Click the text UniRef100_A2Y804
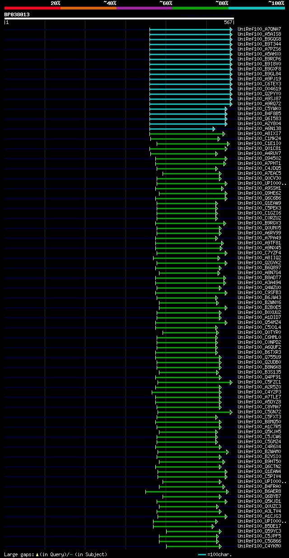289x558 pixels. coord(259,123)
